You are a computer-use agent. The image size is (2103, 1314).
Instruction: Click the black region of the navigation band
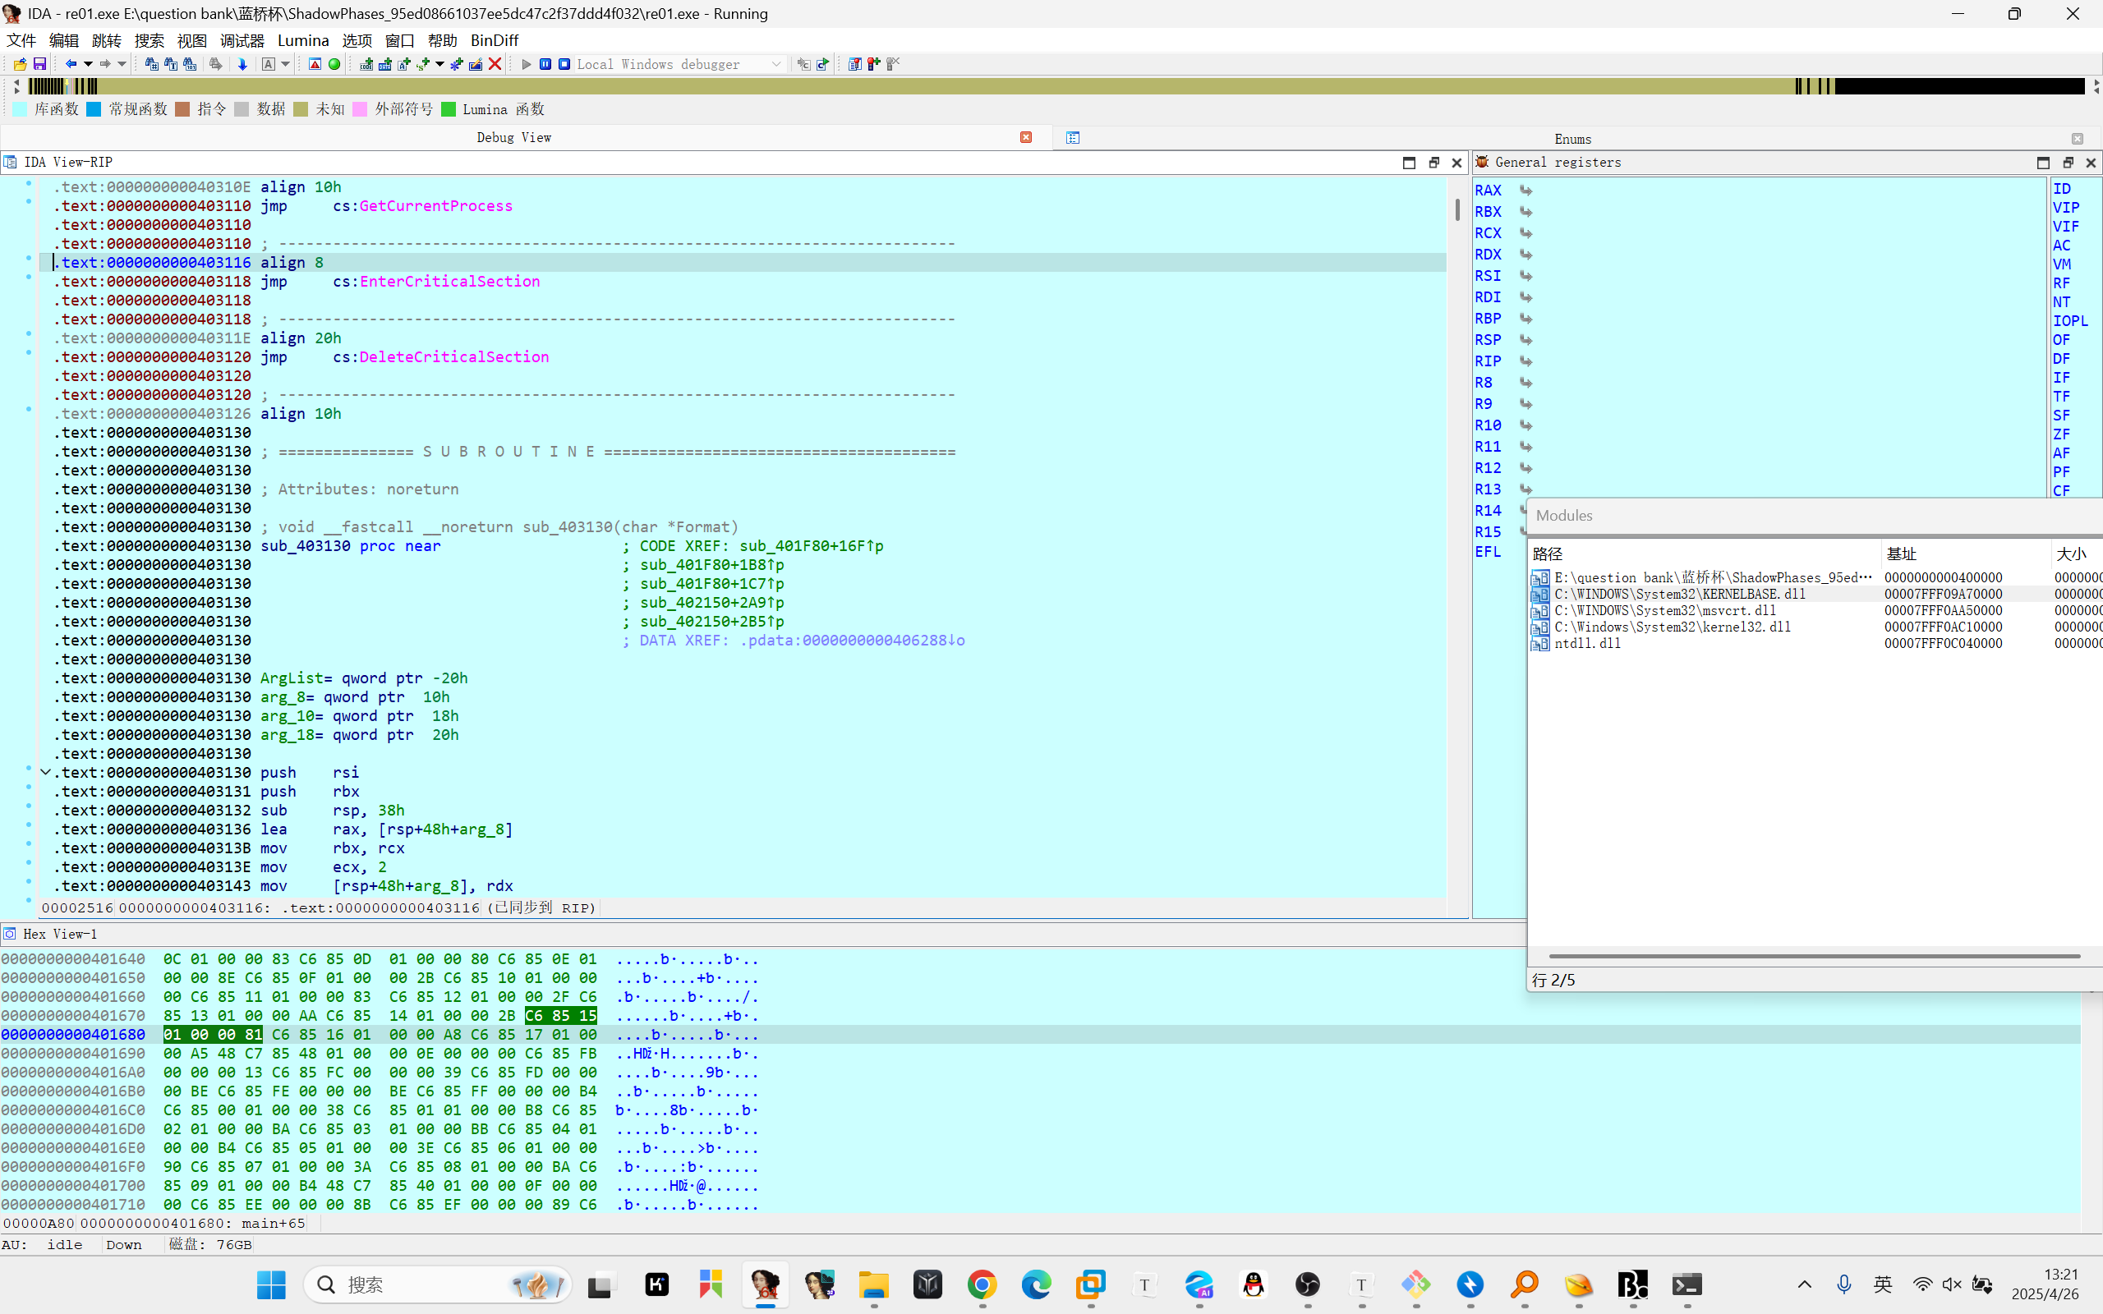tap(1958, 86)
